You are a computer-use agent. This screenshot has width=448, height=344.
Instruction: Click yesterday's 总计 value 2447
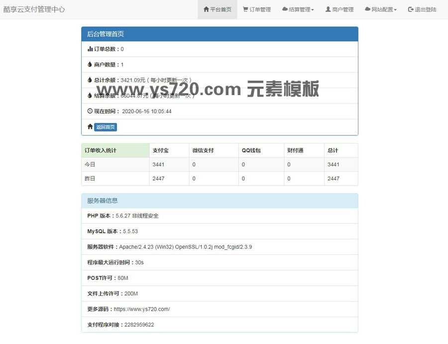(x=333, y=178)
